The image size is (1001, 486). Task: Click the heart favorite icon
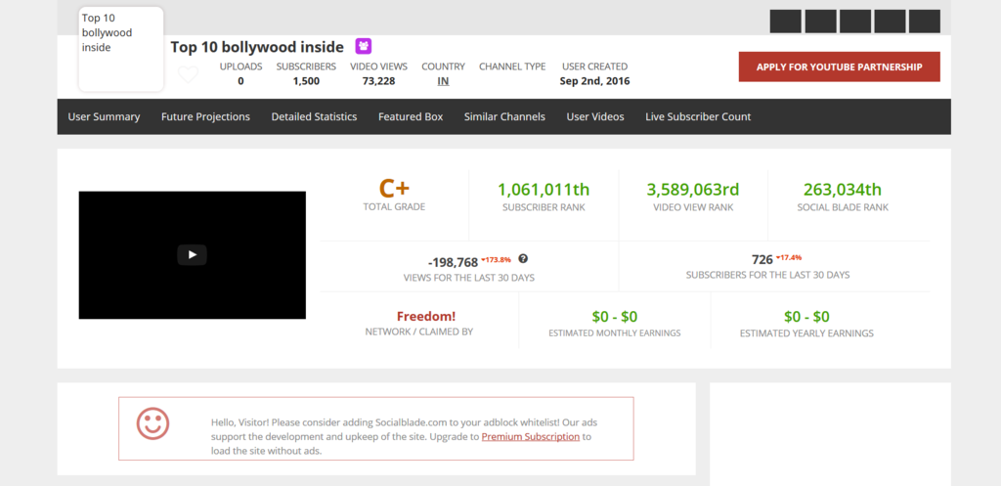click(x=188, y=74)
